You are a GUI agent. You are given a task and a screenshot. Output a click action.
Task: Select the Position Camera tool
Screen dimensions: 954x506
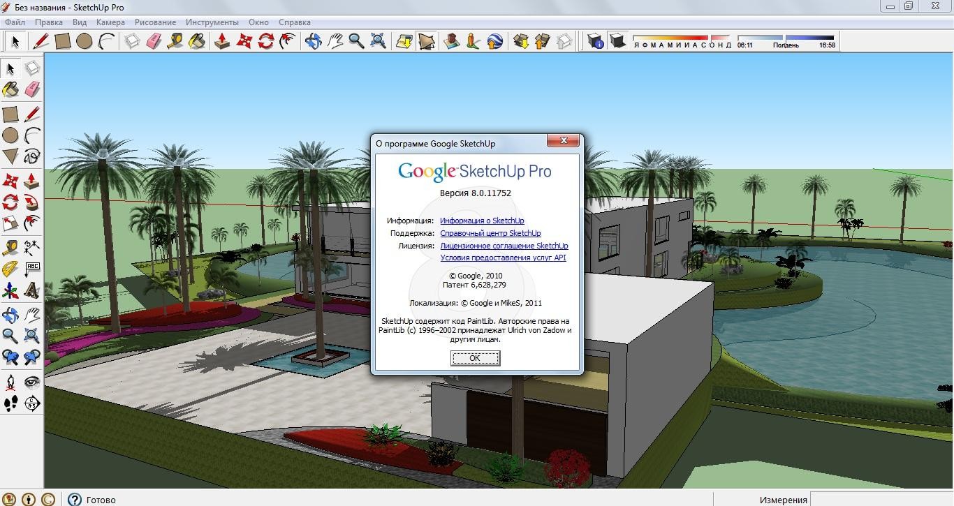point(10,382)
